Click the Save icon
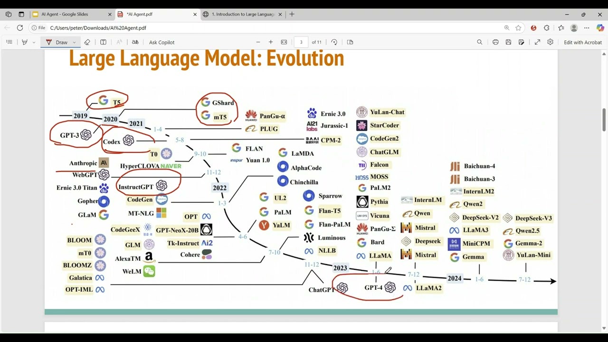Viewport: 608px width, 342px height. pos(508,42)
